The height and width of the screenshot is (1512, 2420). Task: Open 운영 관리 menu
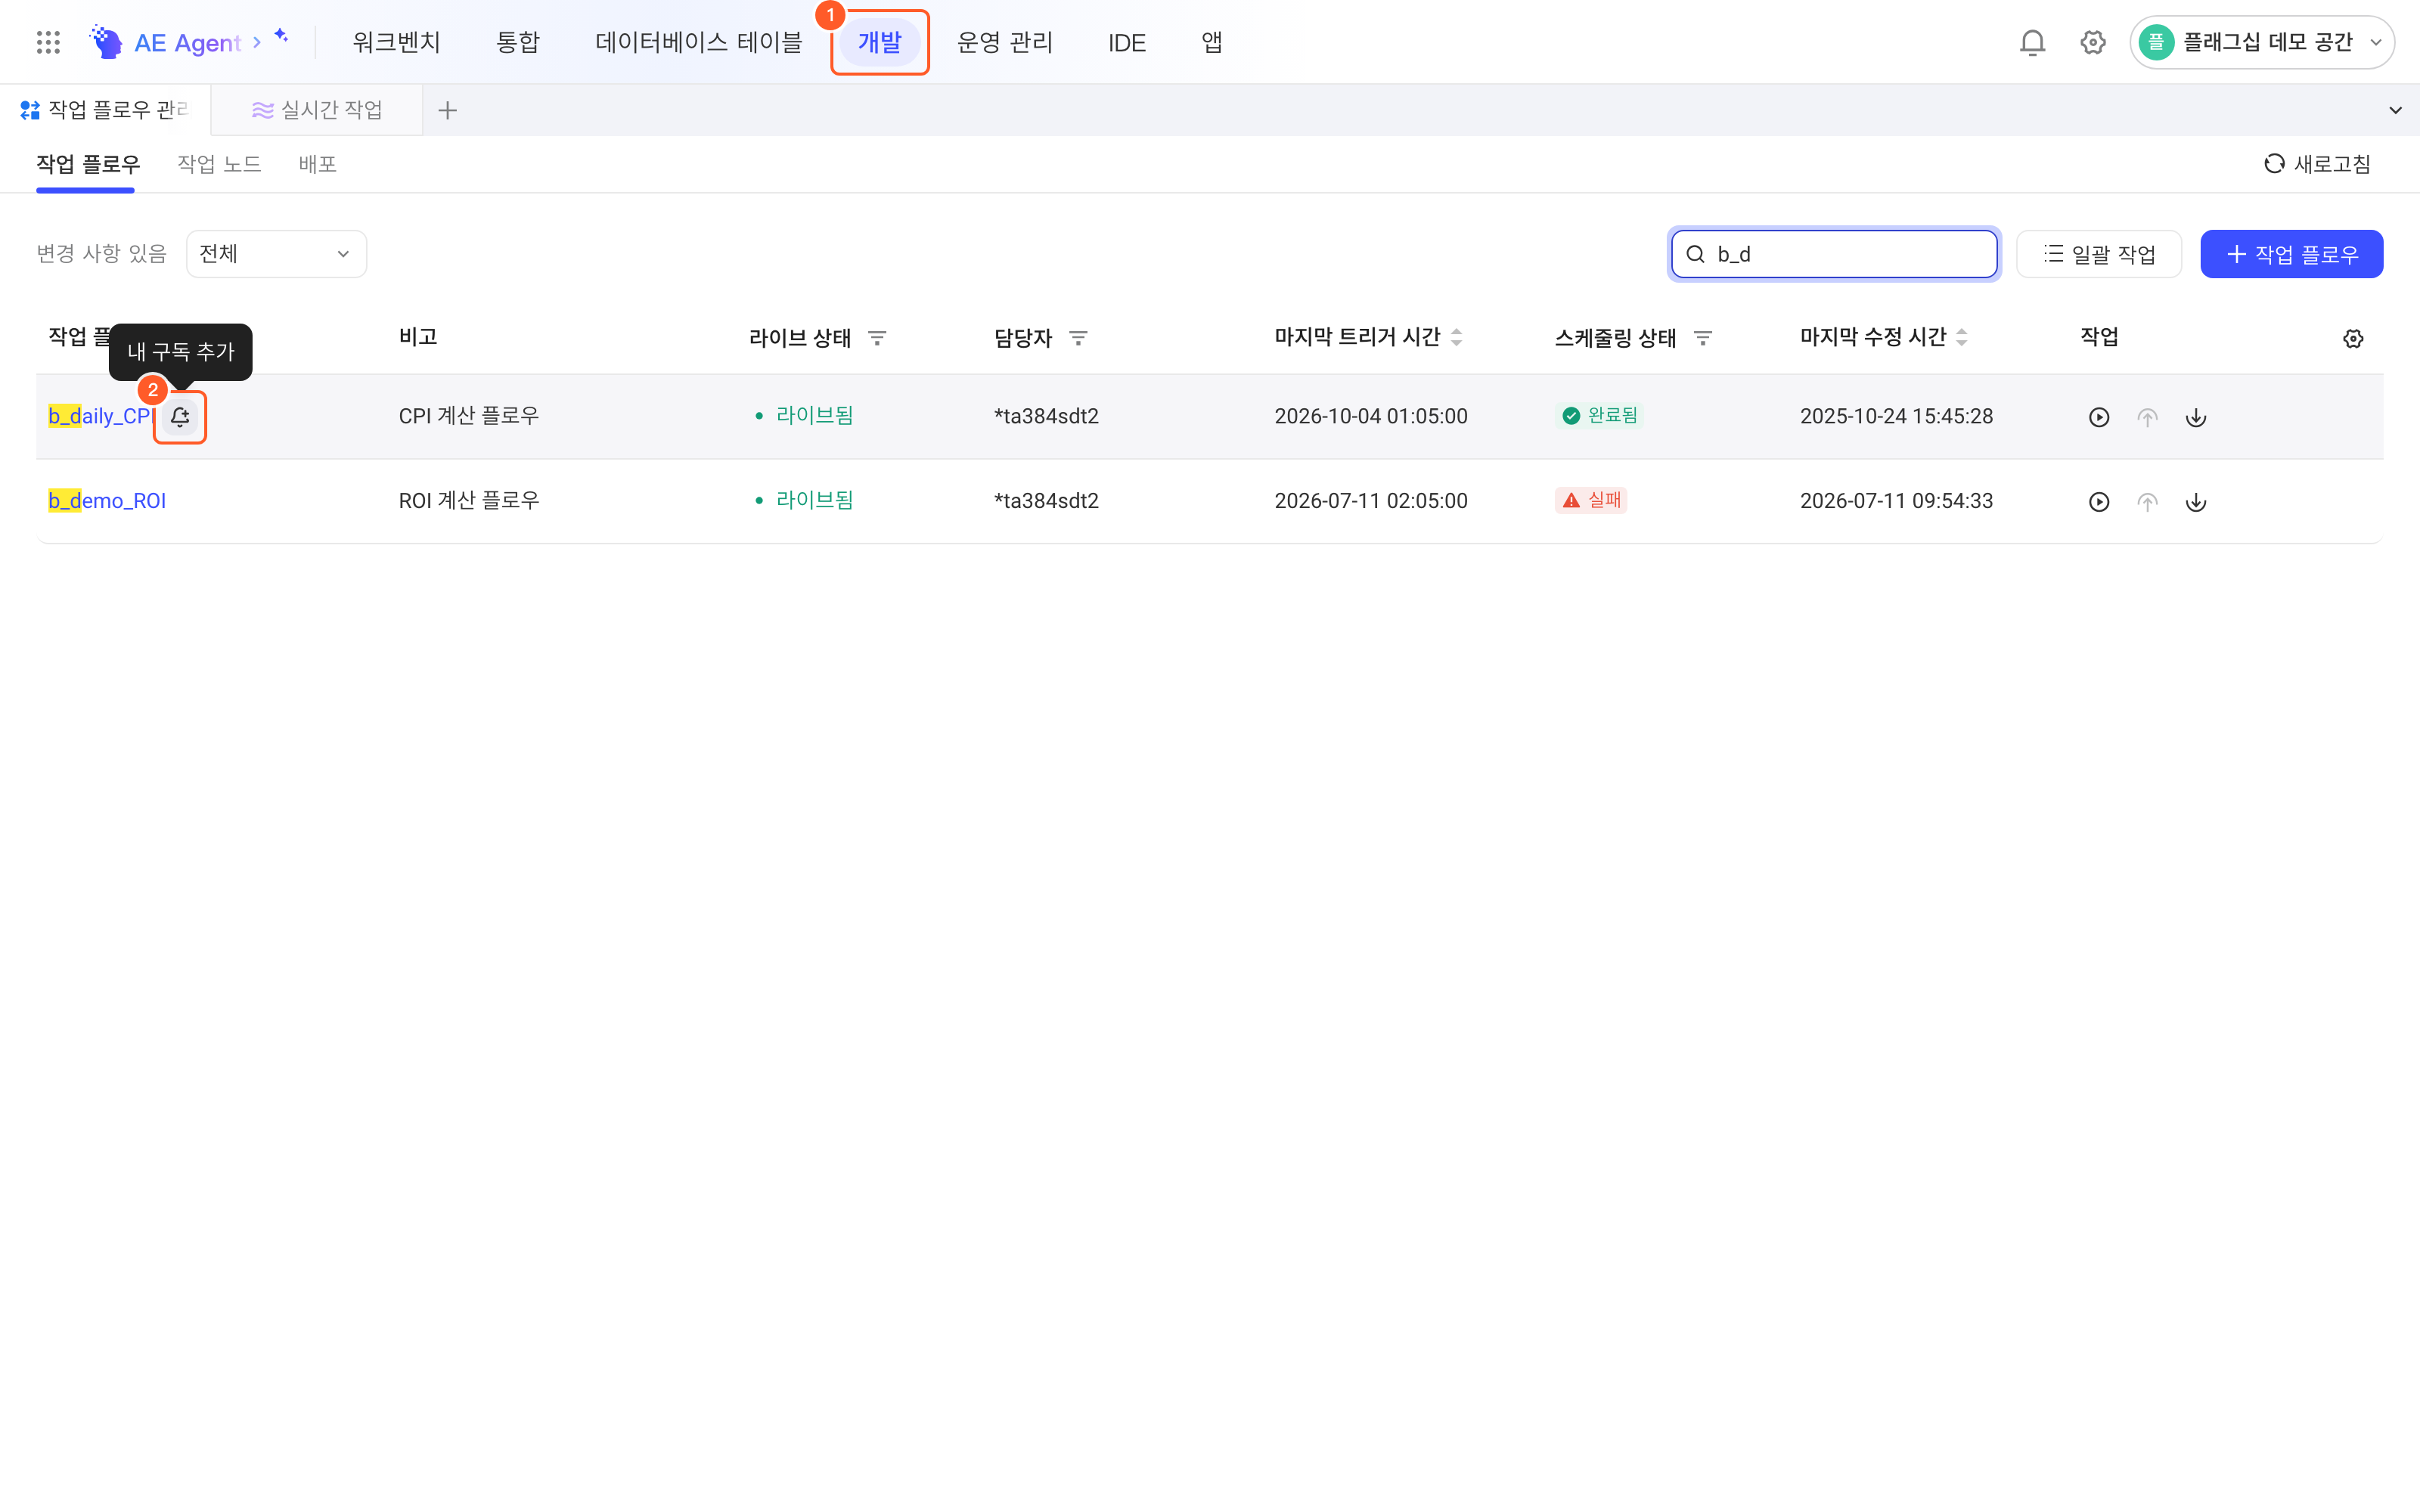point(1005,42)
